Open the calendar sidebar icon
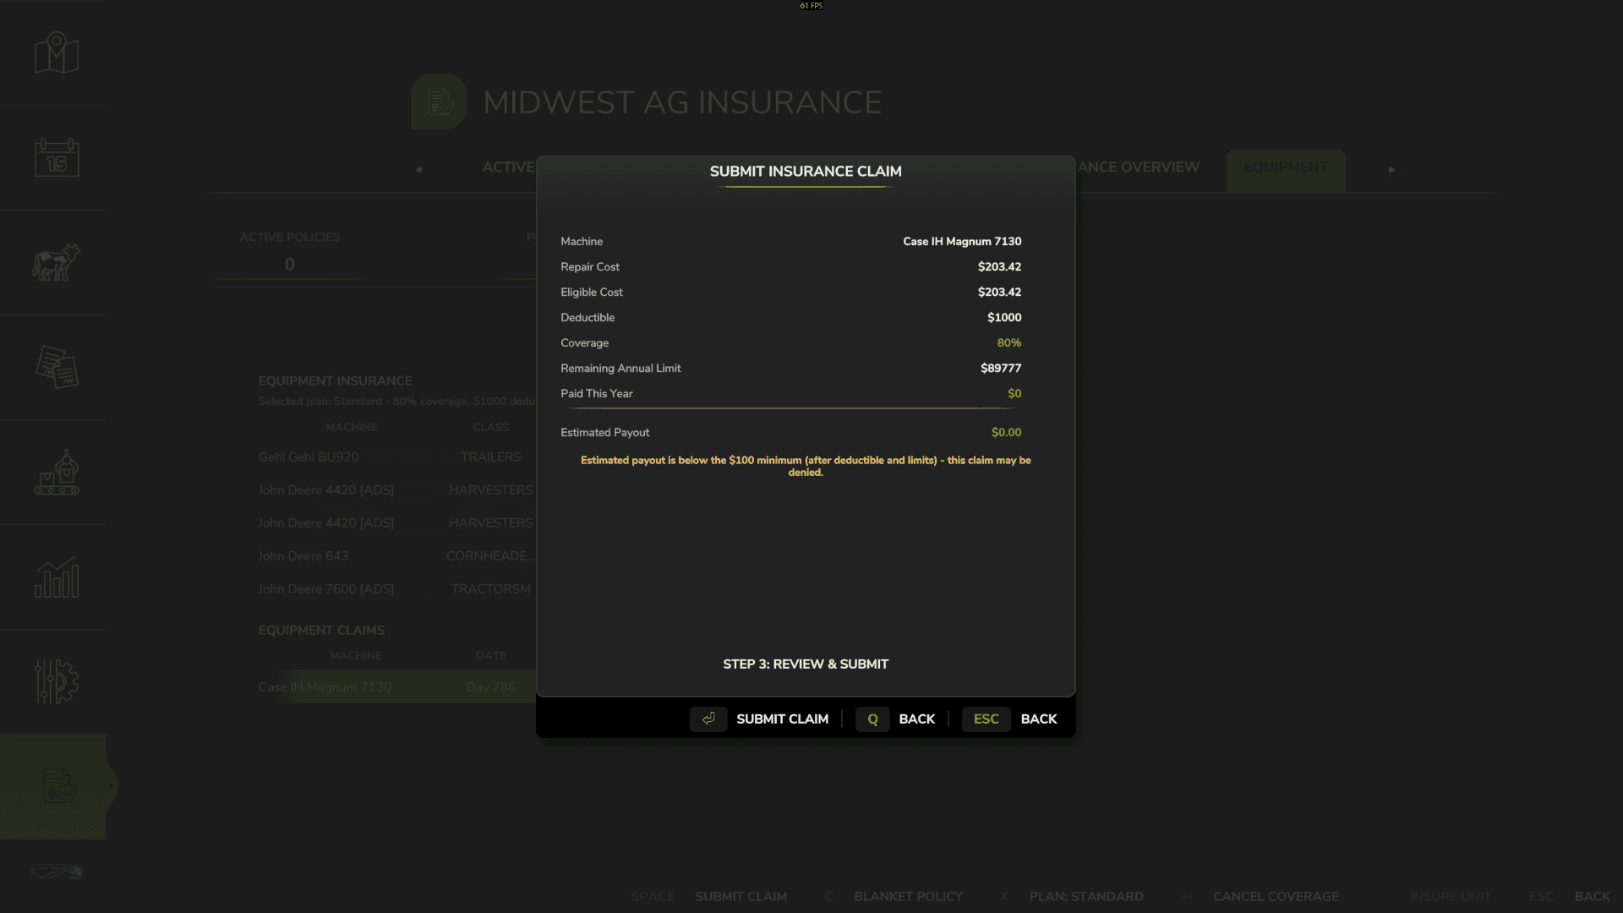 coord(57,157)
